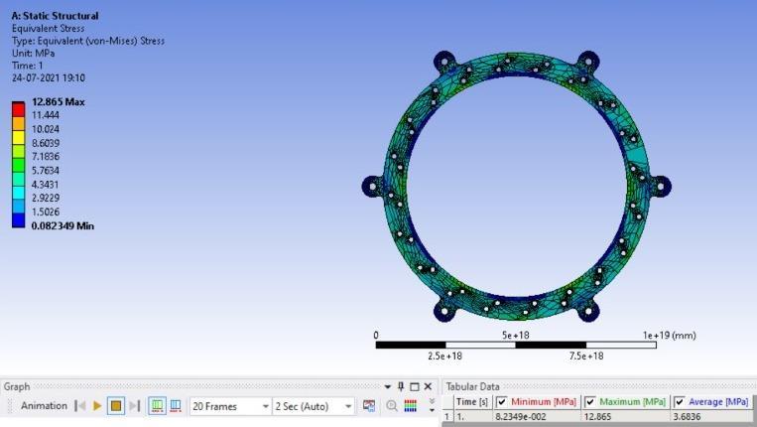This screenshot has height=427, width=757.
Task: Toggle the Maximum [MPa] checkbox
Action: pyautogui.click(x=590, y=402)
